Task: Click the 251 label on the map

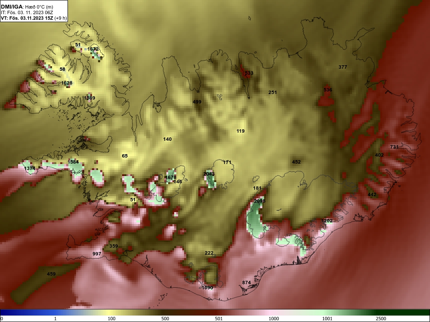Action: pos(272,92)
